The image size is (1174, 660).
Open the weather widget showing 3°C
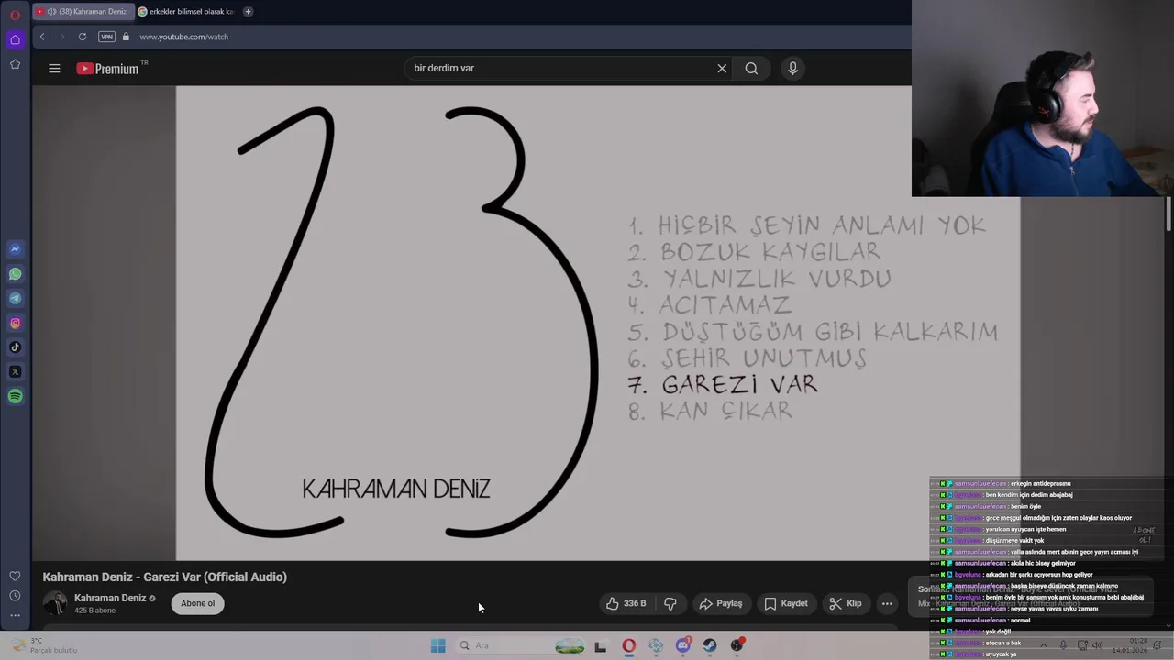(46, 645)
